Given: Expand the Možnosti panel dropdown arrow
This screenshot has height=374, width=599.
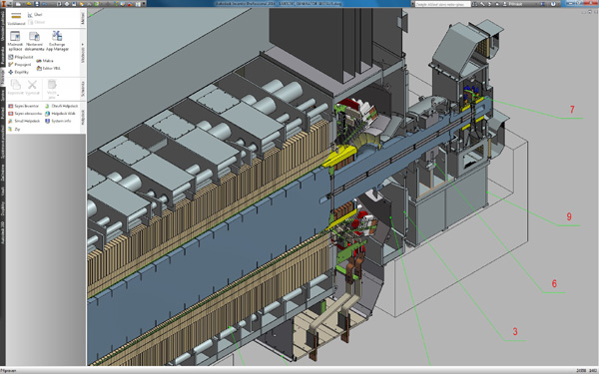Looking at the screenshot, I should pyautogui.click(x=83, y=44).
